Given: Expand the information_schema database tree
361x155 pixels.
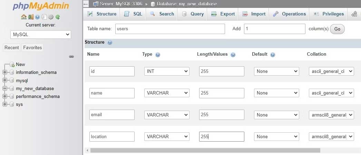Looking at the screenshot, I should click(x=5, y=73).
